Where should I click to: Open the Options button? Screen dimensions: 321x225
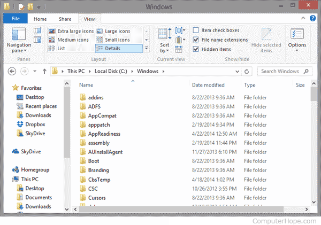click(x=297, y=40)
